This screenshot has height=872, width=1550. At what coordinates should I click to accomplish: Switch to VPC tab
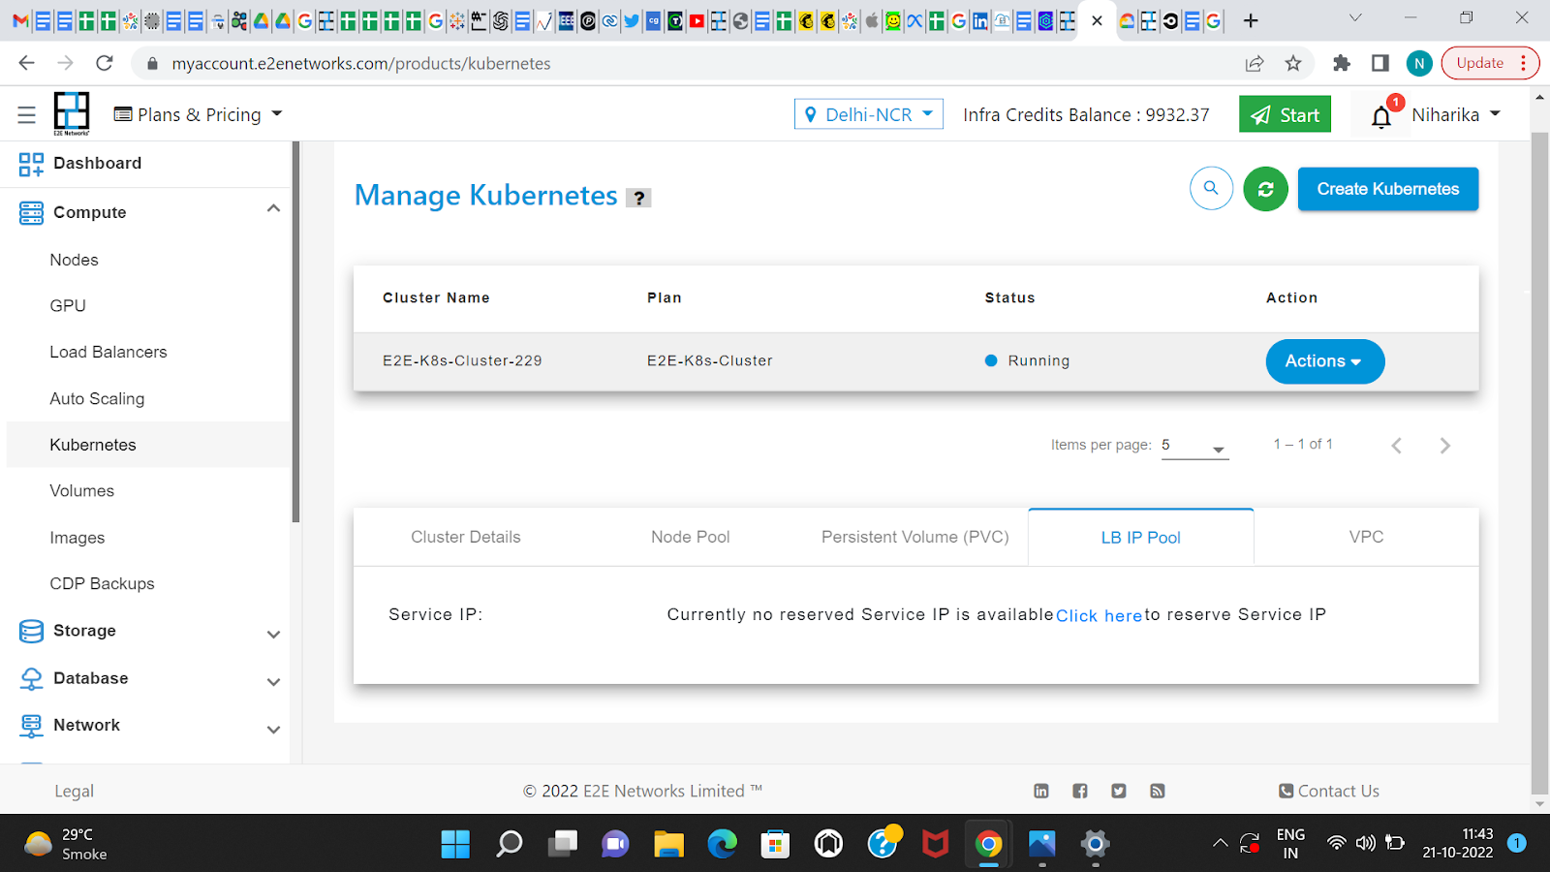point(1366,537)
